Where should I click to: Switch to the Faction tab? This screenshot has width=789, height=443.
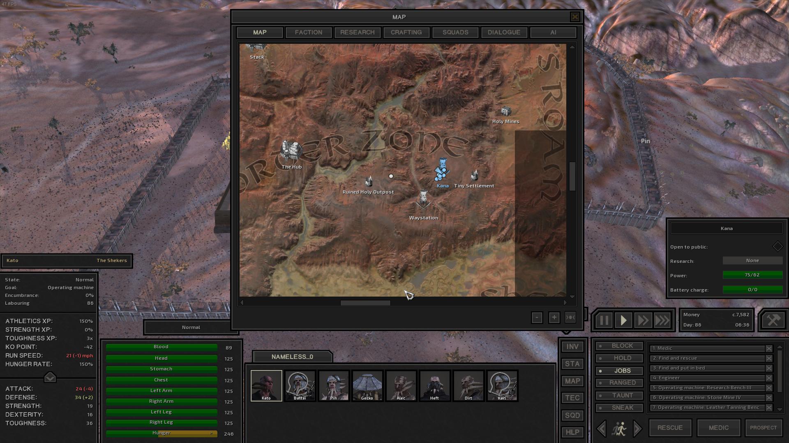309,32
